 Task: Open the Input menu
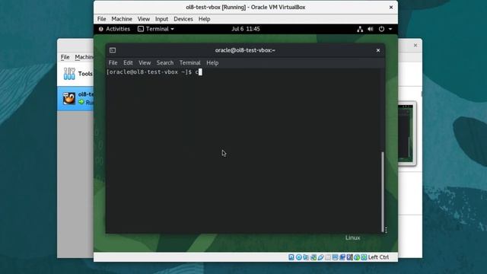point(161,19)
